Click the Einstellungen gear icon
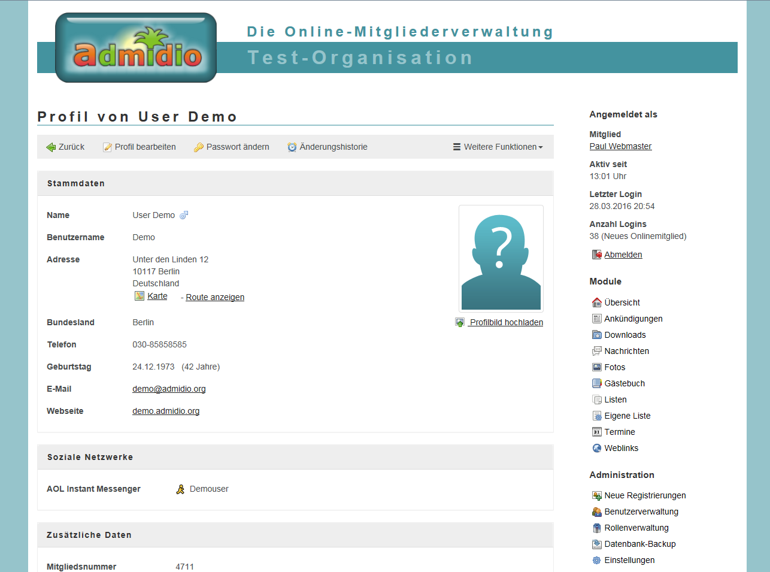This screenshot has width=770, height=572. click(596, 560)
